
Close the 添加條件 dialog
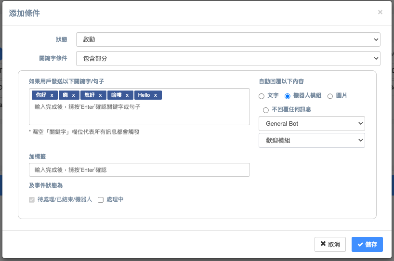pos(380,12)
